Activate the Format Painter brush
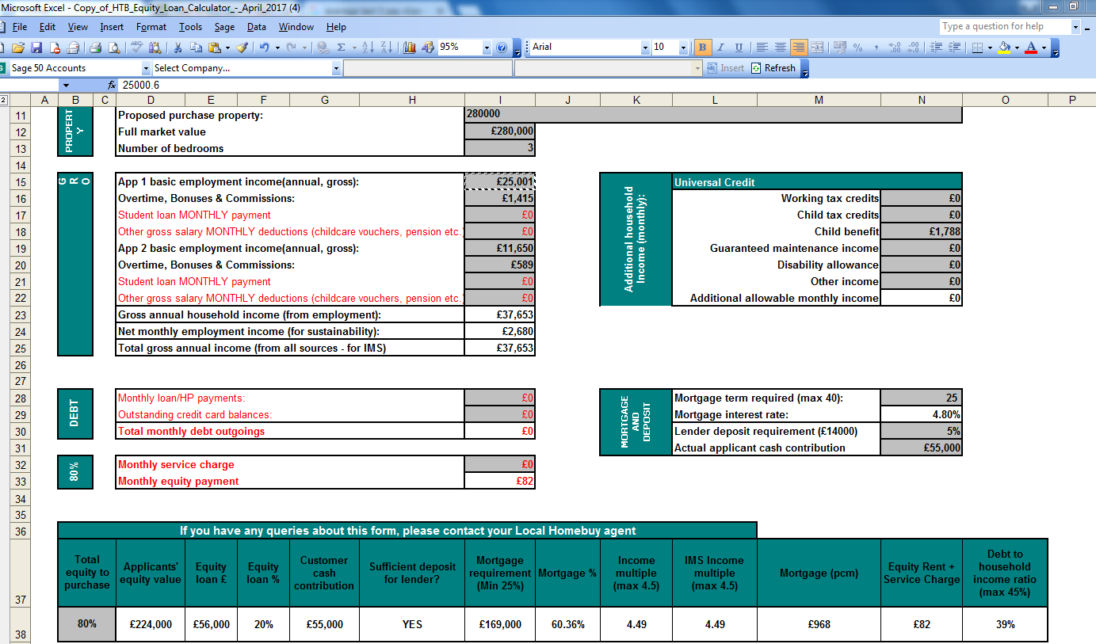 242,48
